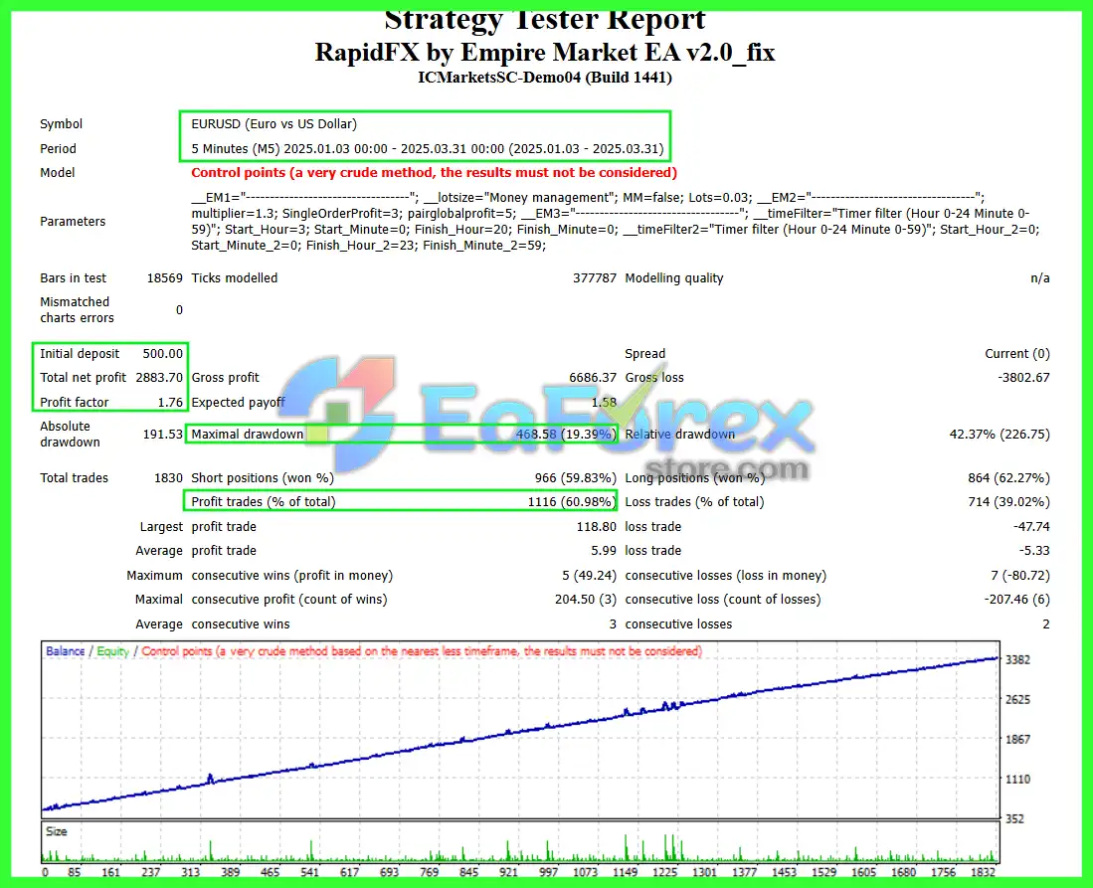This screenshot has width=1093, height=888.
Task: Select Loss trades value '714 (39.02%)'
Action: pos(1008,502)
